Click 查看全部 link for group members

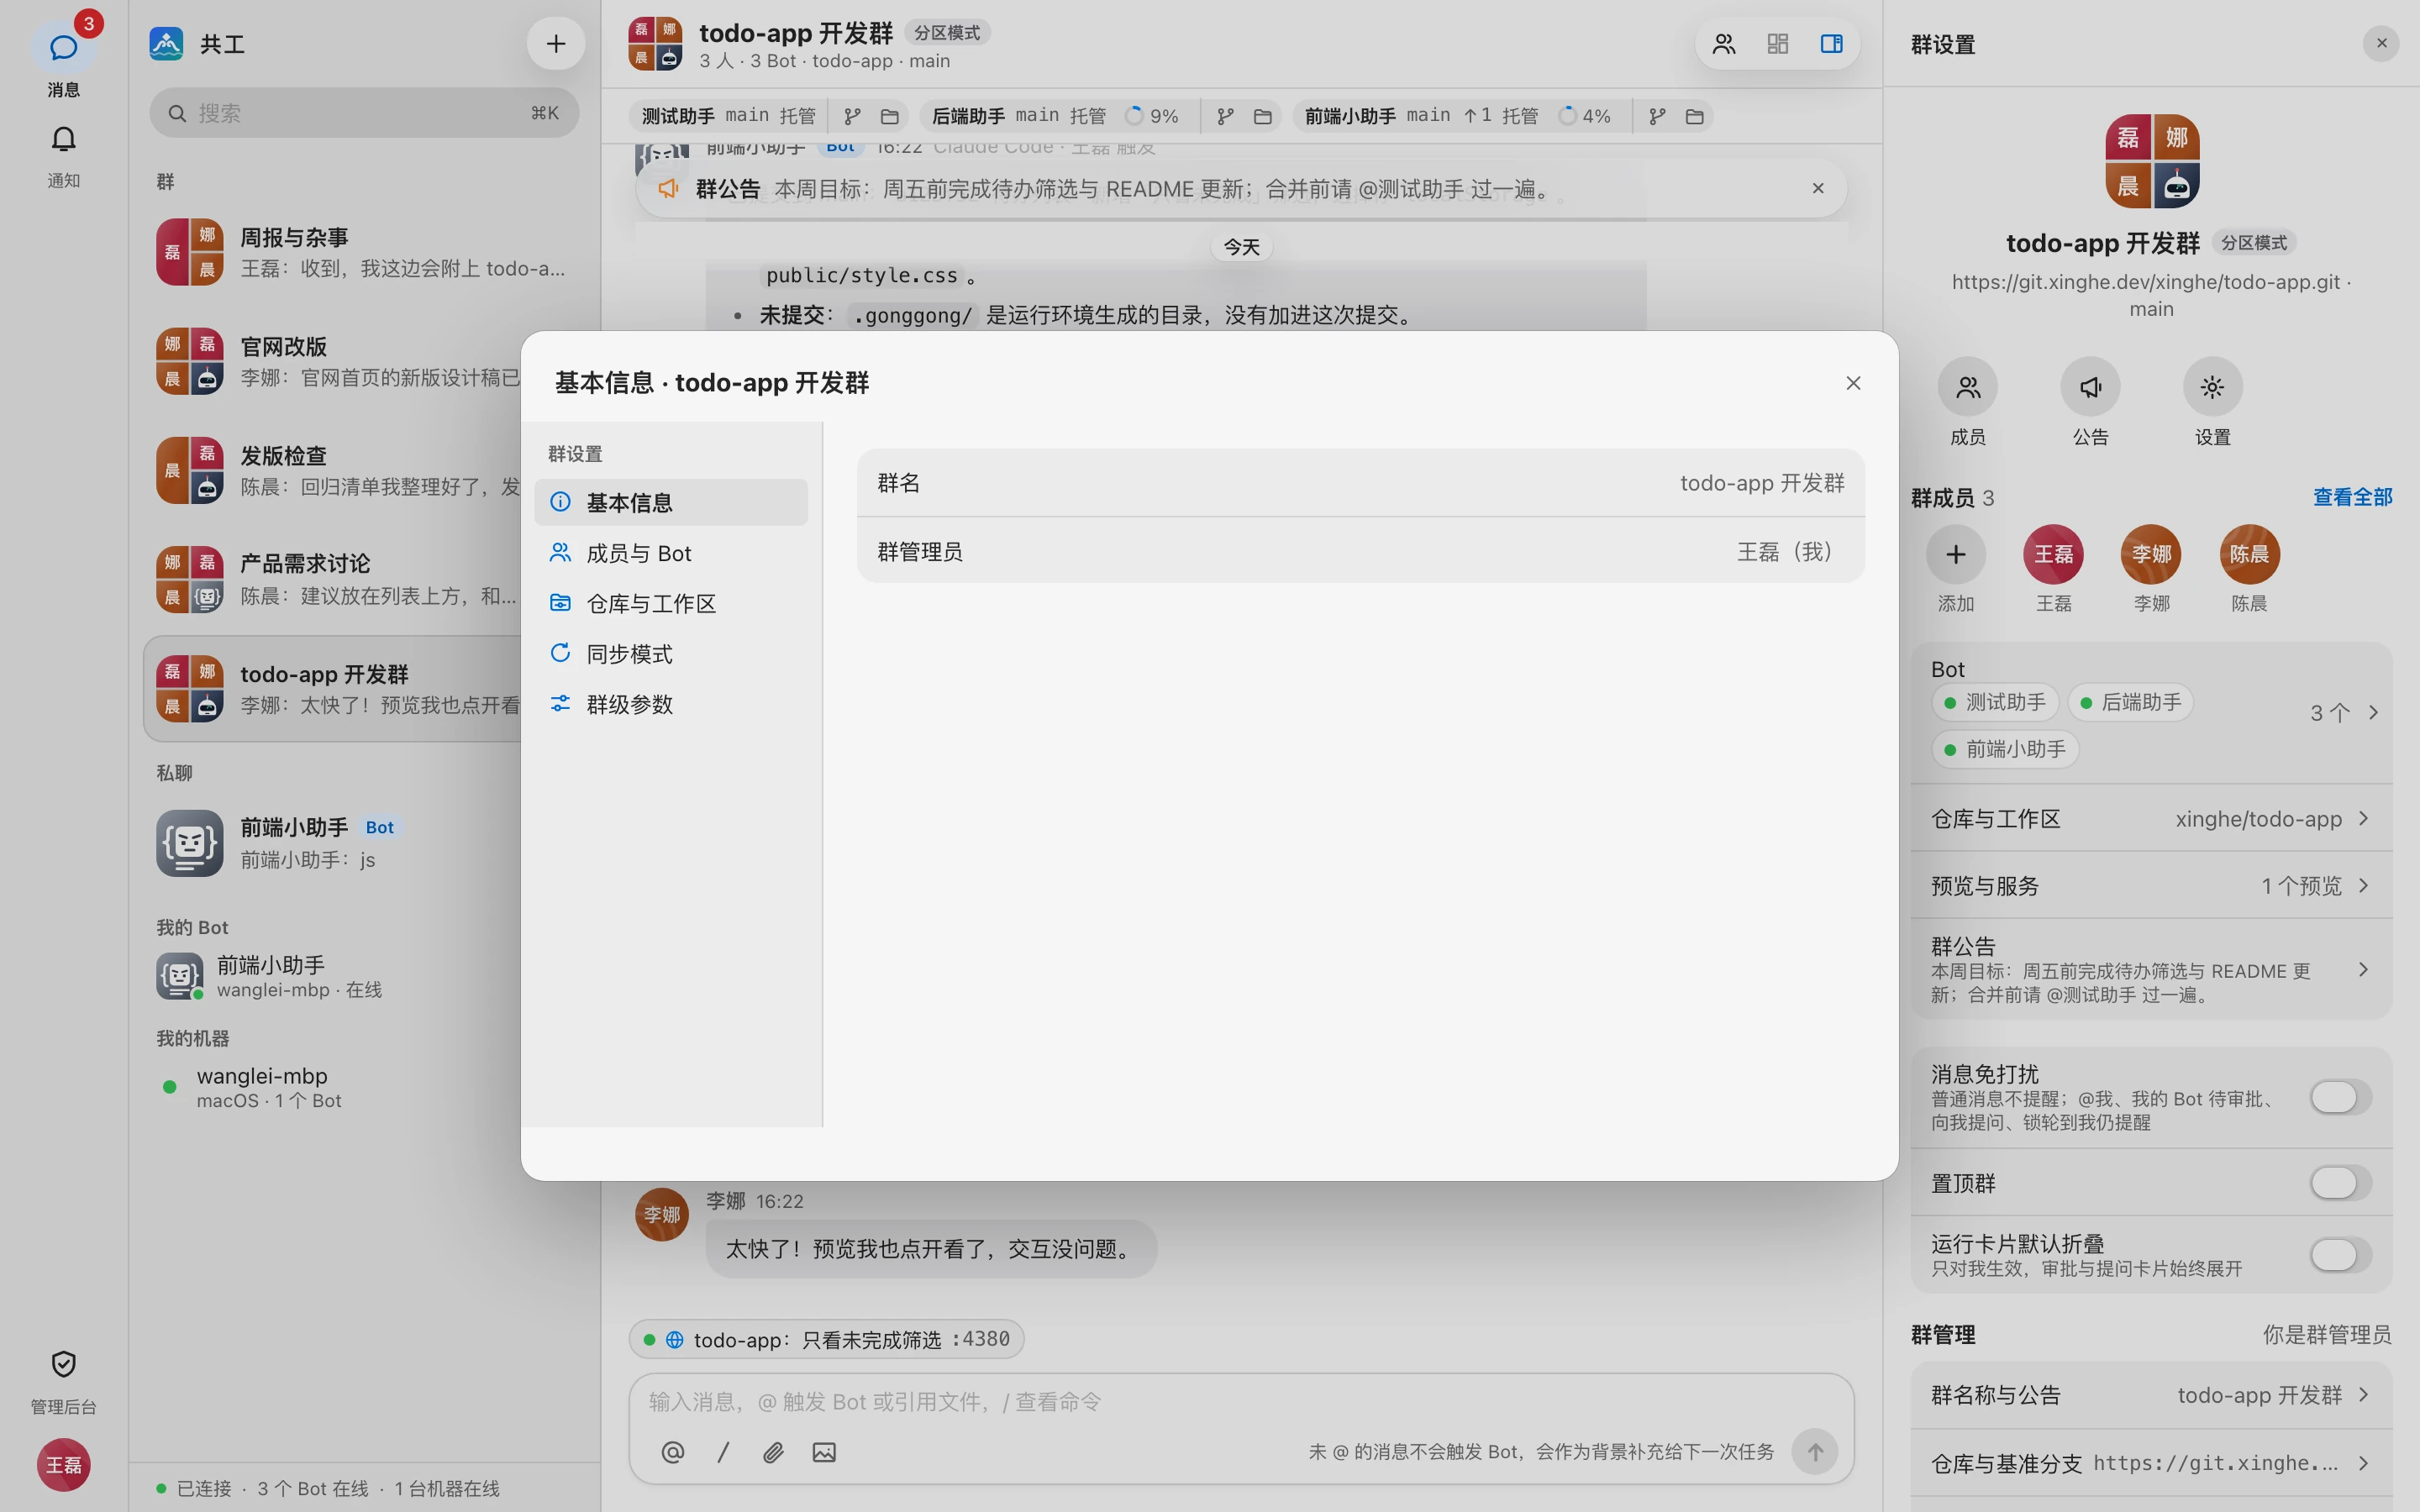tap(2352, 497)
